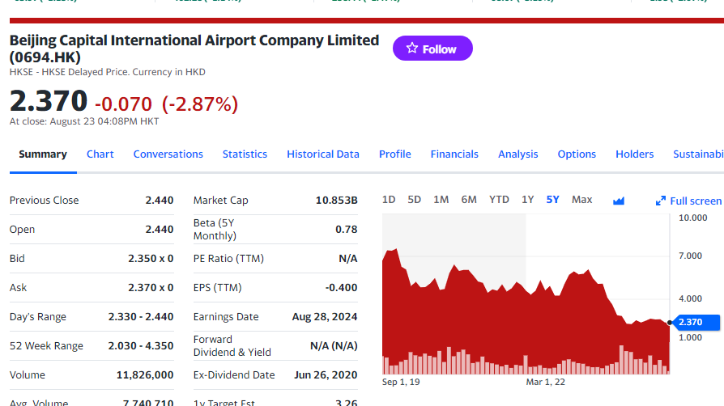
Task: Select the 1Y chart range
Action: click(x=528, y=200)
